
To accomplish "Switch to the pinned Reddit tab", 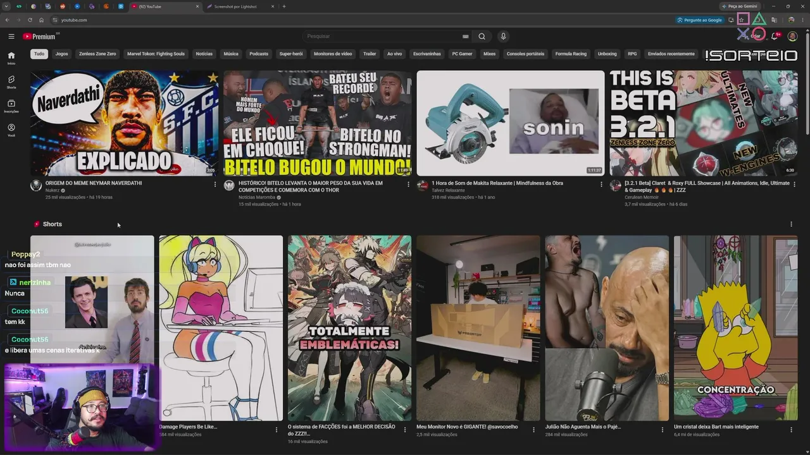I will pos(62,6).
